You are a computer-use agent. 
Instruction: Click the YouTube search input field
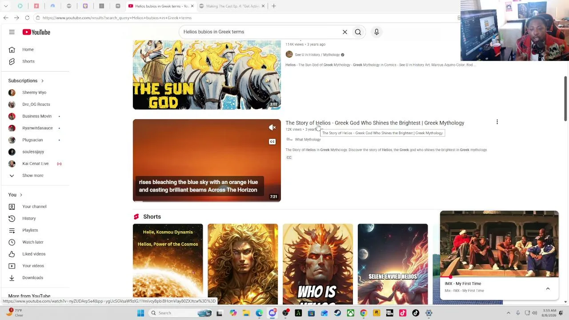point(260,32)
